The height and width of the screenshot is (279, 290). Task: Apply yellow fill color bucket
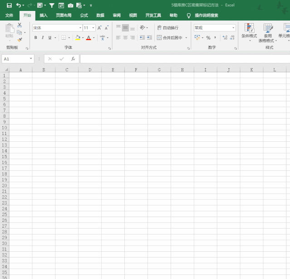point(78,38)
